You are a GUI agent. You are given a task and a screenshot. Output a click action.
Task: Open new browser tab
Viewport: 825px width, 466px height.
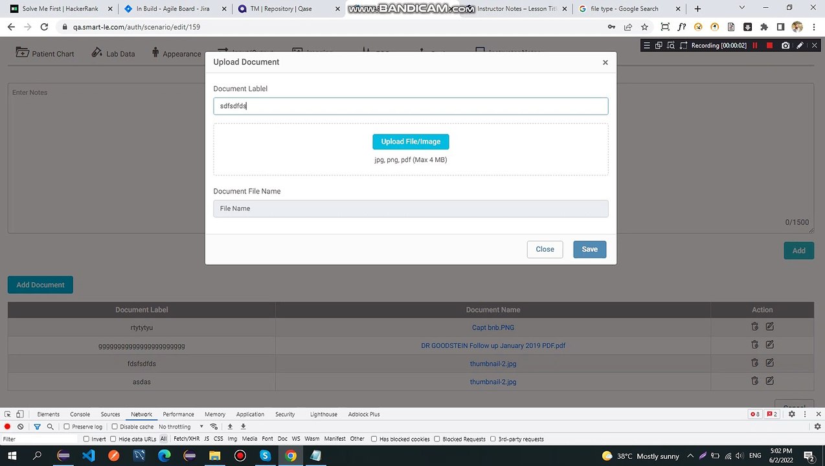point(697,8)
